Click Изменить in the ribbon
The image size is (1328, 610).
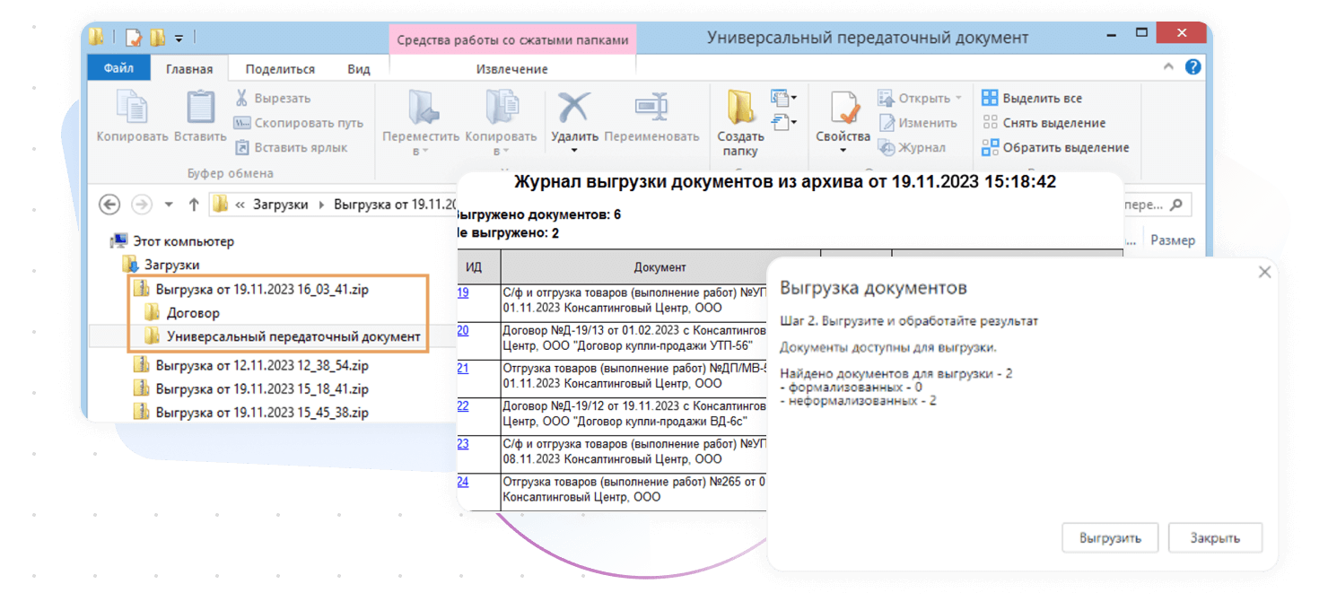tap(918, 123)
